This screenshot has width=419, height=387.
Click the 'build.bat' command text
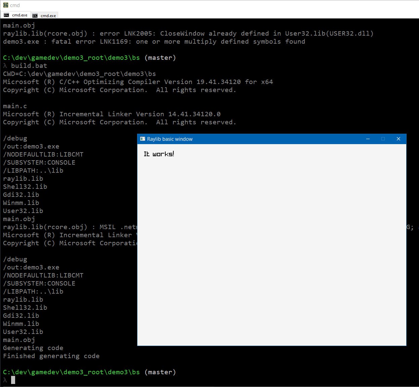tap(29, 66)
